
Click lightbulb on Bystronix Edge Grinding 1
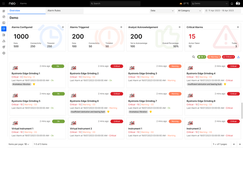click(34, 84)
